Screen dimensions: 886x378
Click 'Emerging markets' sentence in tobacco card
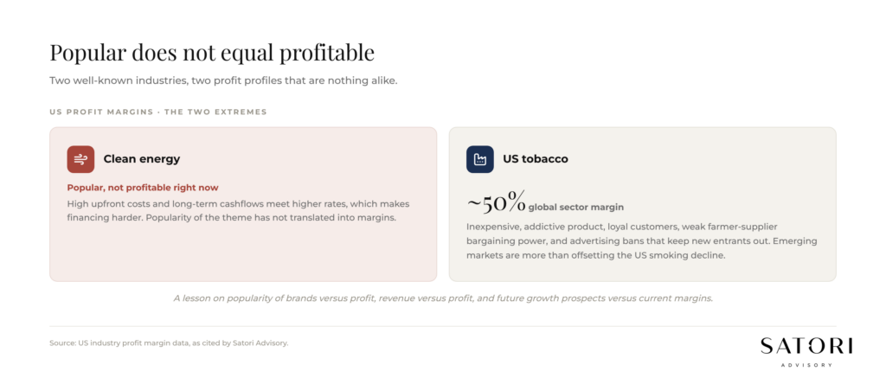(x=642, y=248)
